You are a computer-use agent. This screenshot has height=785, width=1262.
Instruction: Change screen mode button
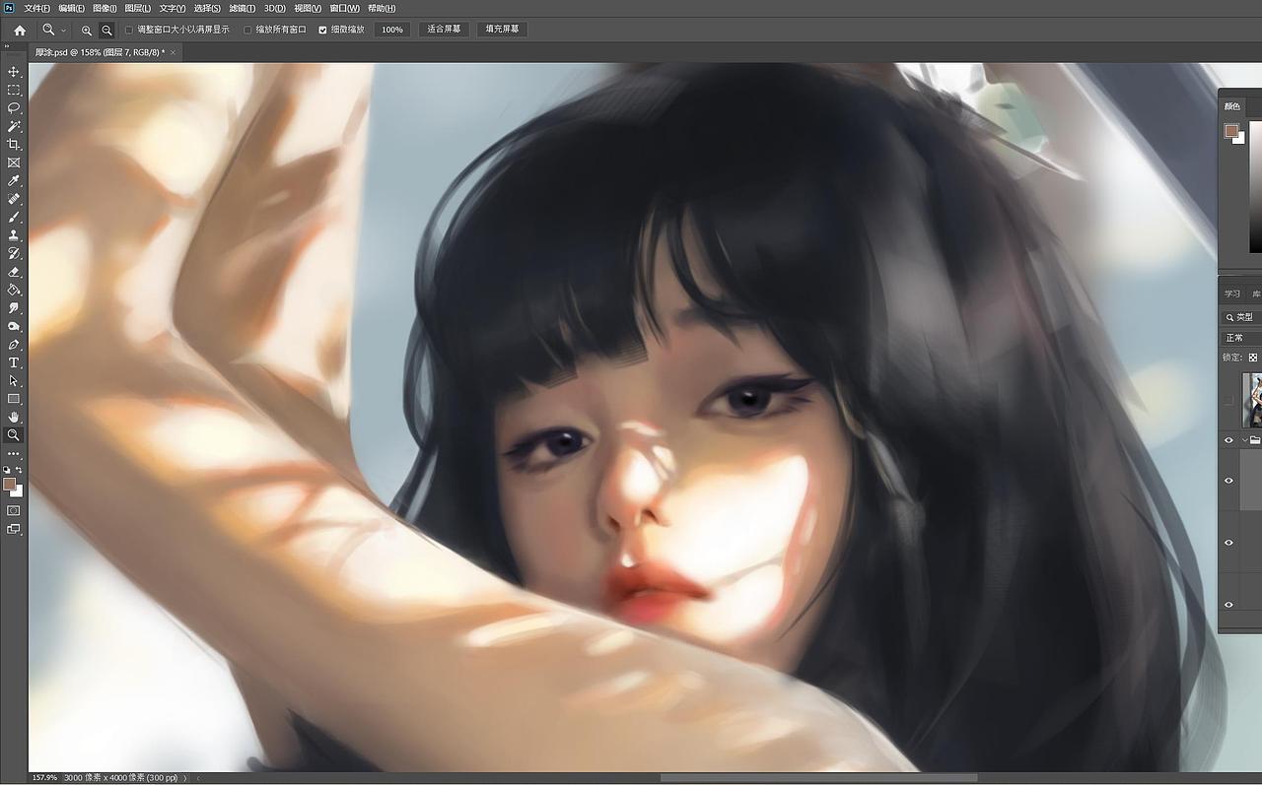(x=14, y=530)
